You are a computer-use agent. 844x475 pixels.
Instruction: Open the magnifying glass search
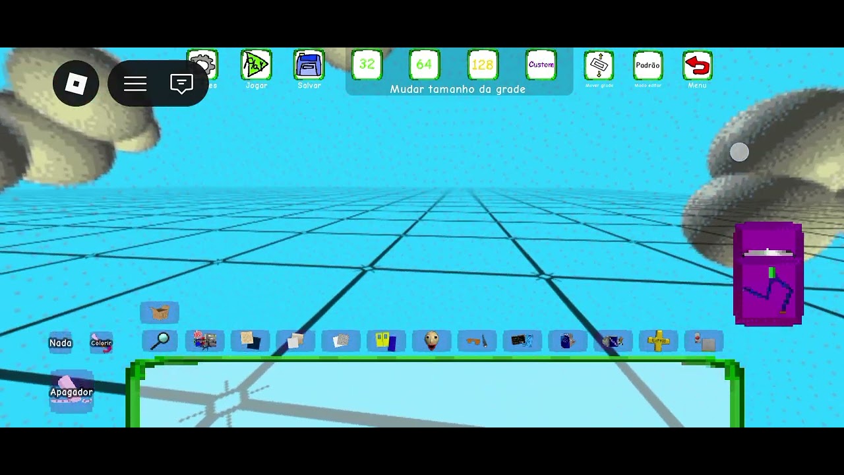(x=160, y=341)
